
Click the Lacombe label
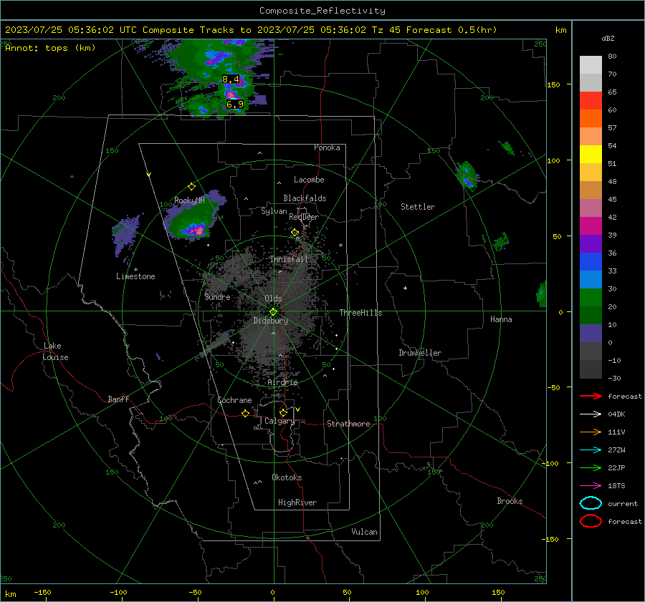pos(309,180)
